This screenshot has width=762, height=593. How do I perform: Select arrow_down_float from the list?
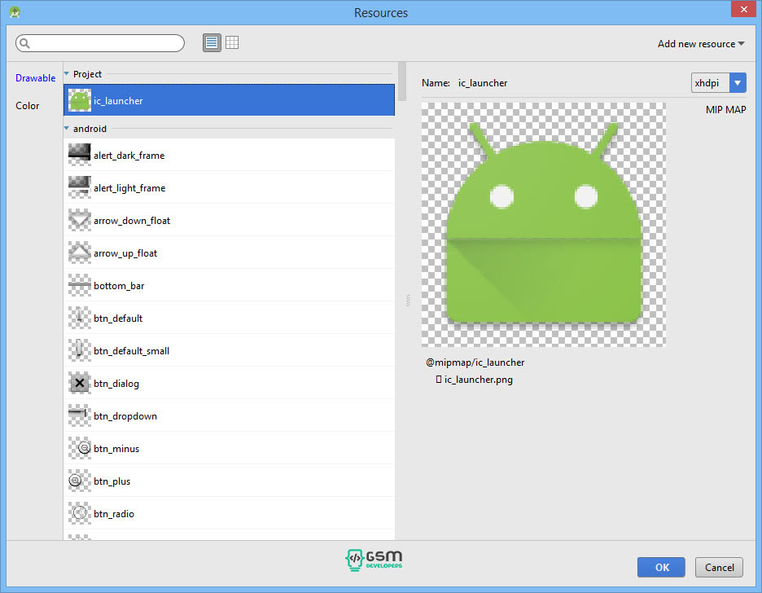(x=229, y=220)
